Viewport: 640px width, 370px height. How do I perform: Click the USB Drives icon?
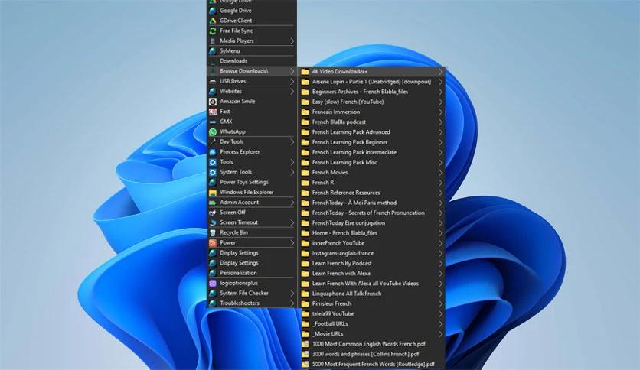[x=213, y=82]
